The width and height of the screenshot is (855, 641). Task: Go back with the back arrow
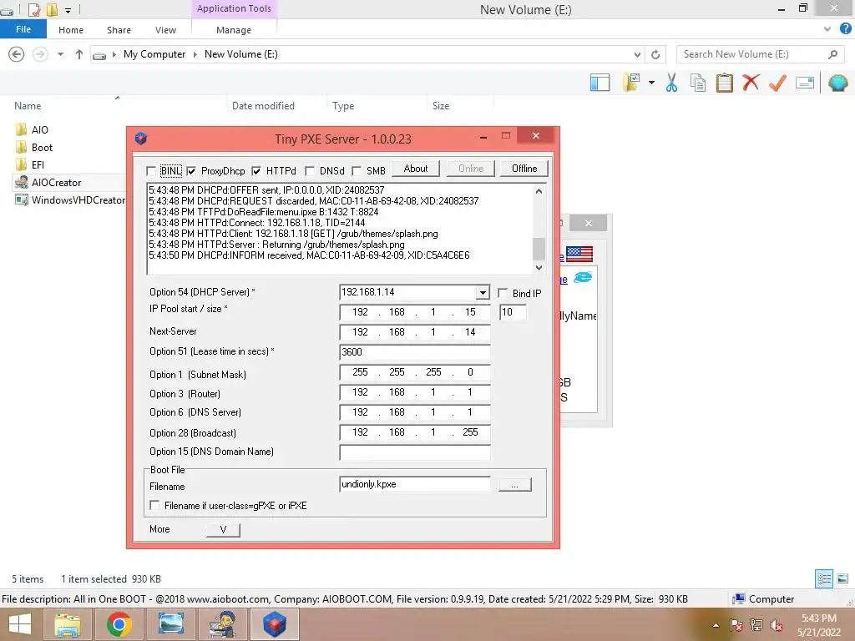click(x=17, y=54)
